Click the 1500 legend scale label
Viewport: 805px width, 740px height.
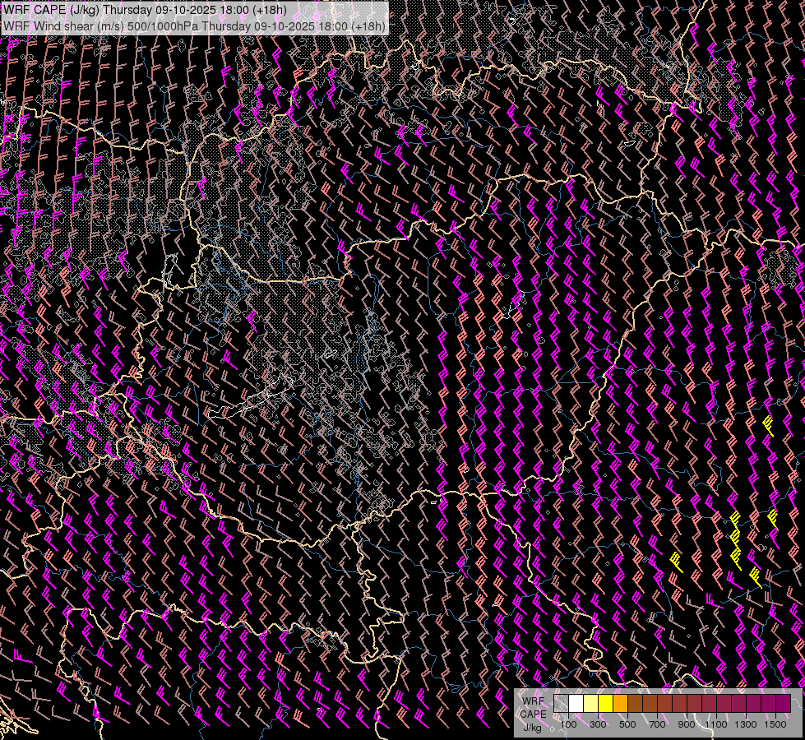[x=775, y=724]
